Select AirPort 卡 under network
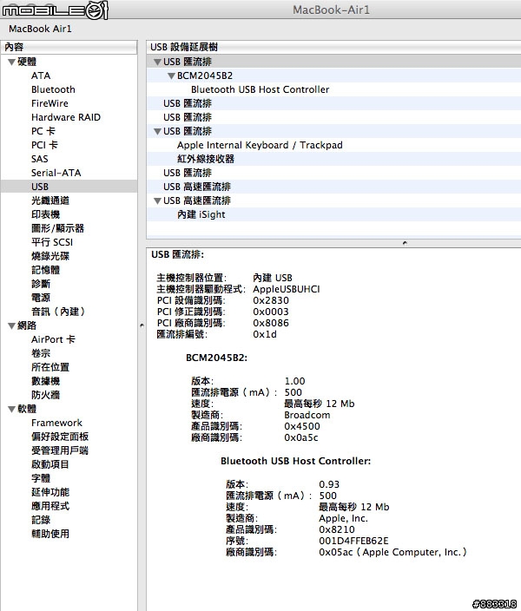This screenshot has height=611, width=521. click(54, 339)
